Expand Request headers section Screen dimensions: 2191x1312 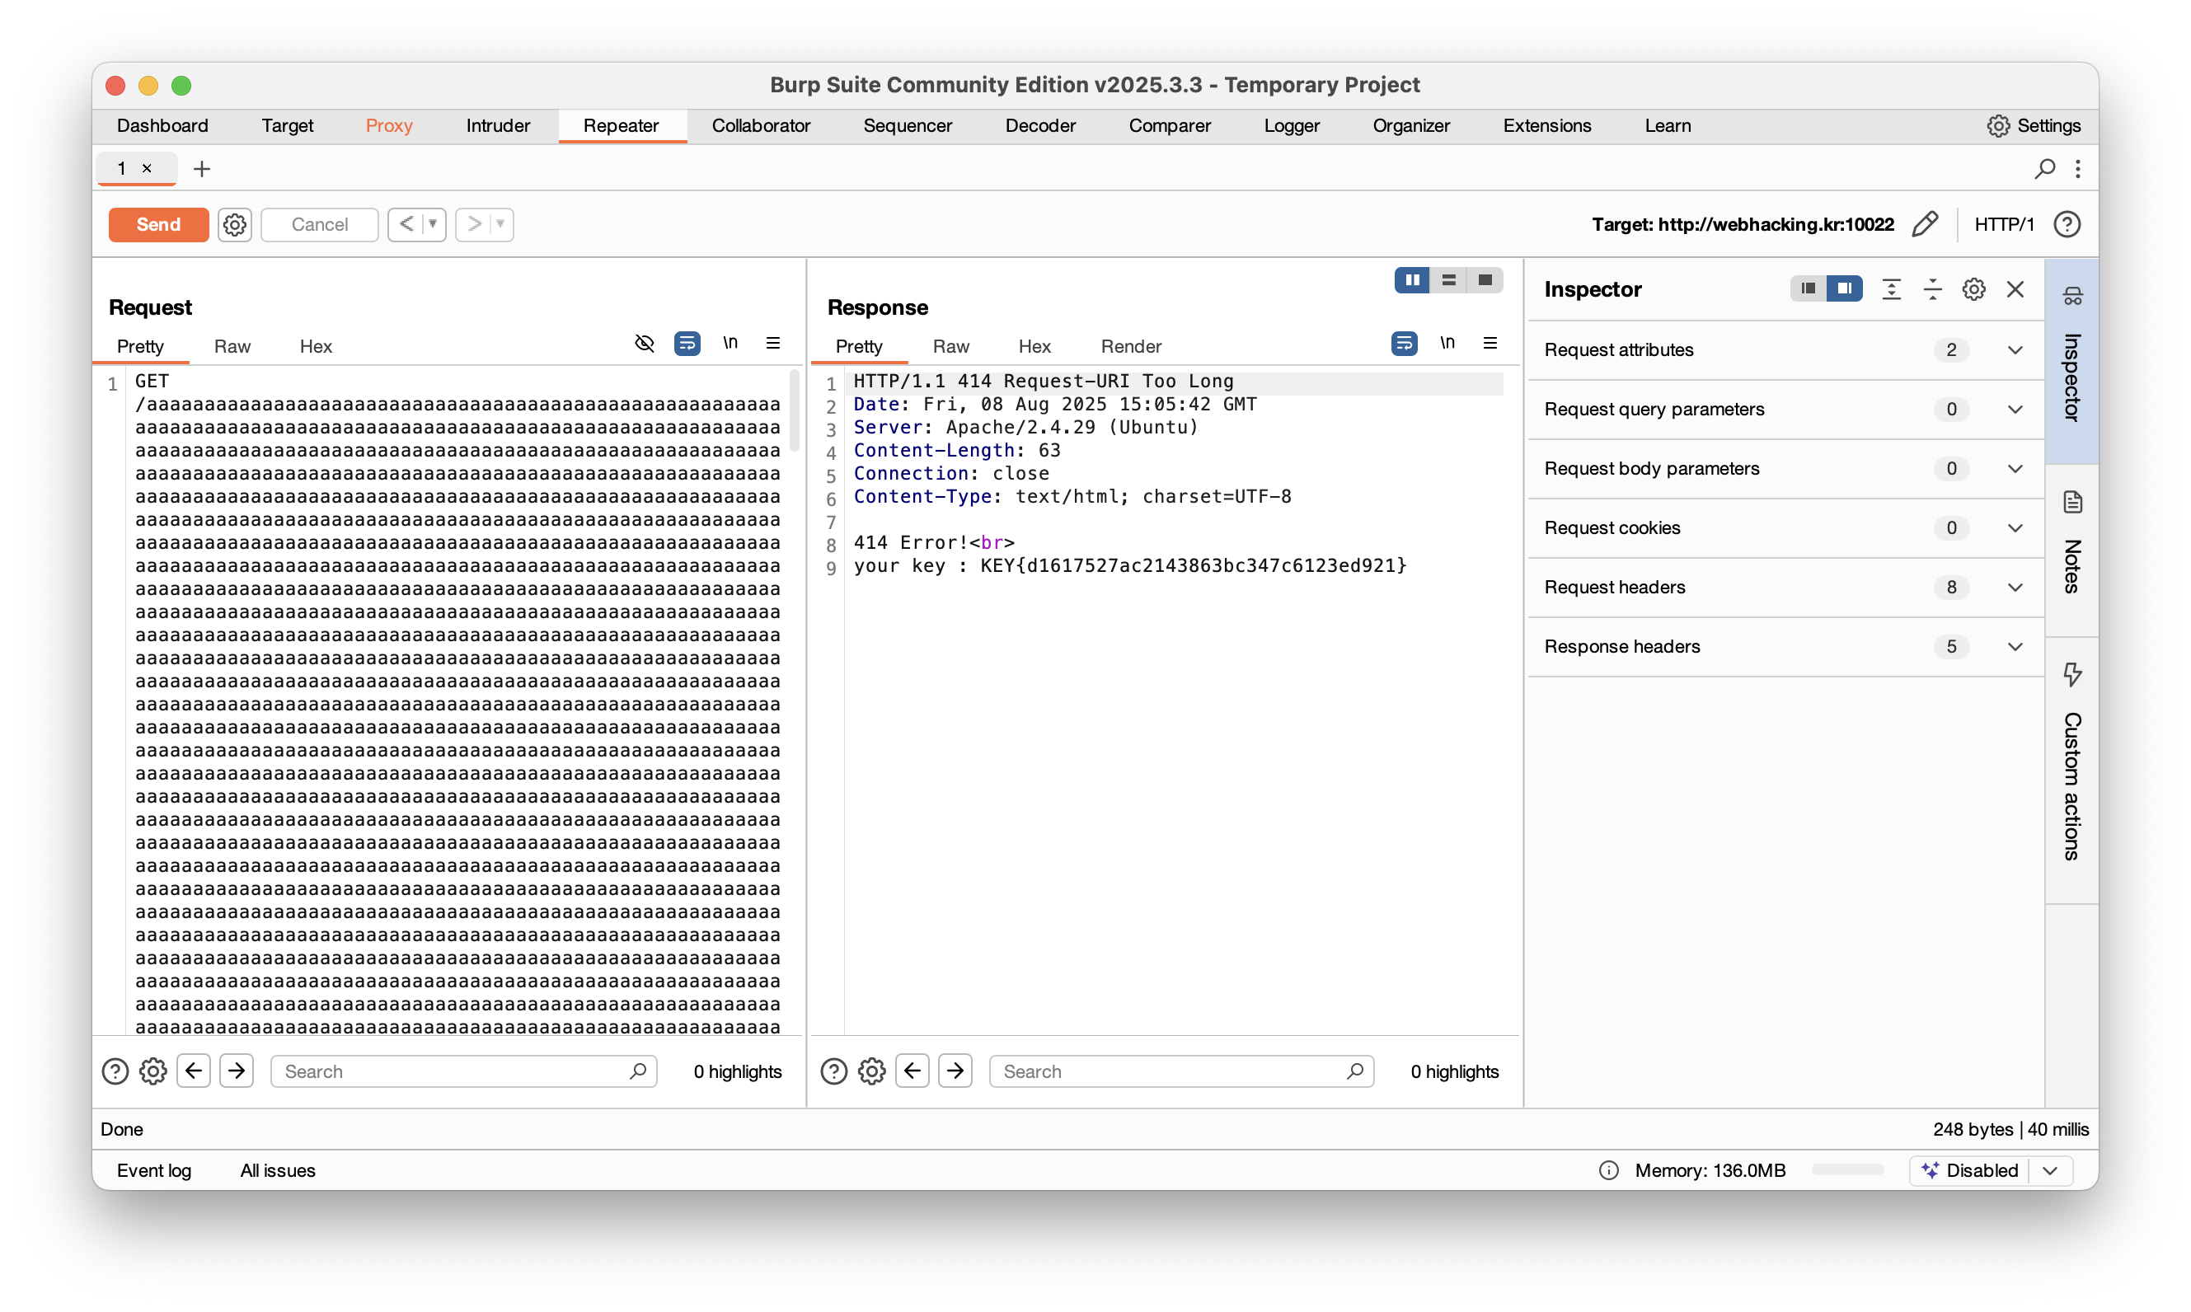pos(2014,588)
